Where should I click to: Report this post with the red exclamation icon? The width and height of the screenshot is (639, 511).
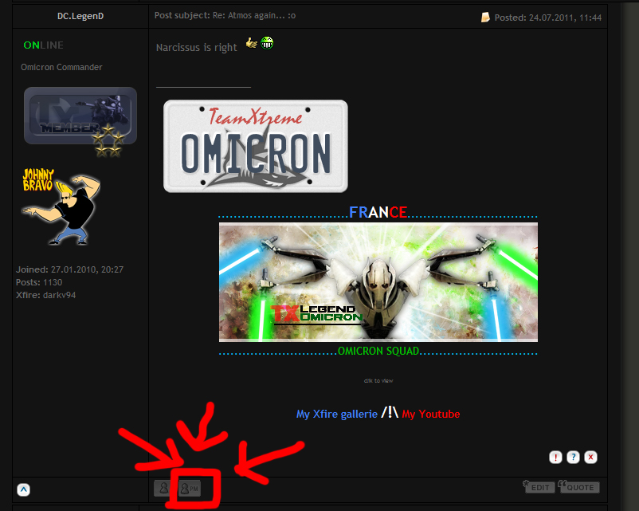click(x=555, y=457)
